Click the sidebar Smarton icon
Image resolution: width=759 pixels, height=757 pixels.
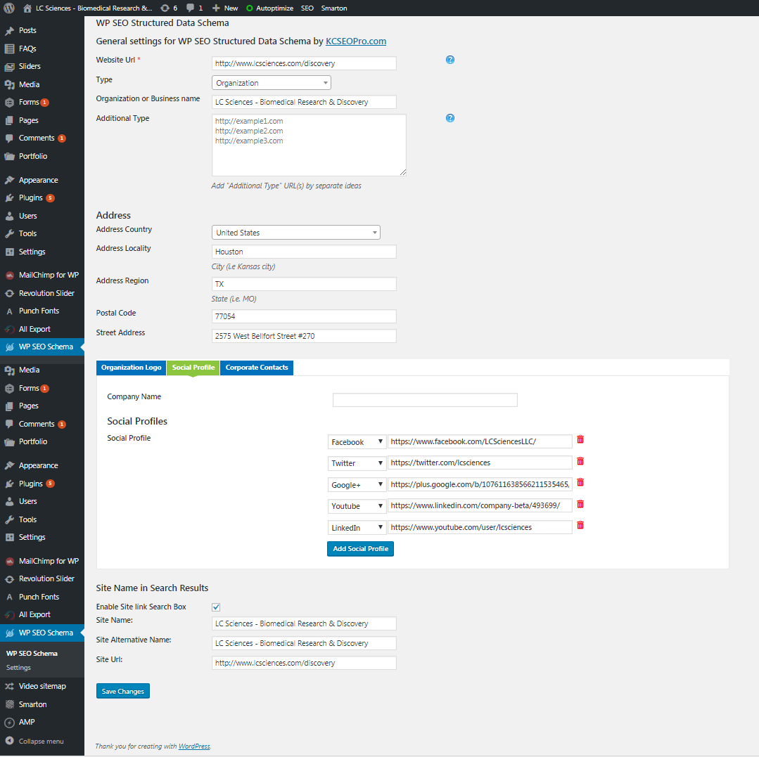point(9,705)
